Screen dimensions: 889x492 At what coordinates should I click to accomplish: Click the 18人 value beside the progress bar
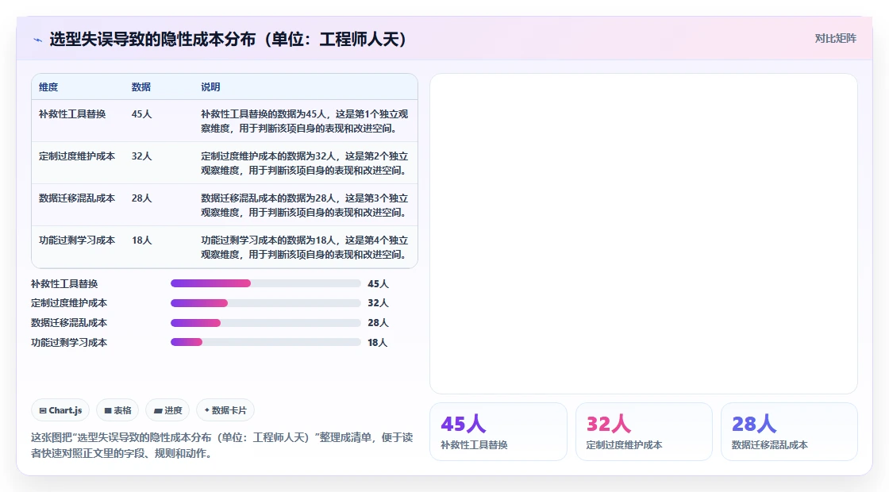click(x=378, y=343)
